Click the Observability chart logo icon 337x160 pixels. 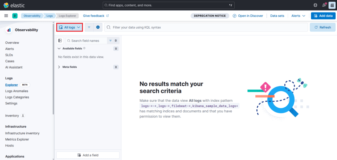(9, 30)
